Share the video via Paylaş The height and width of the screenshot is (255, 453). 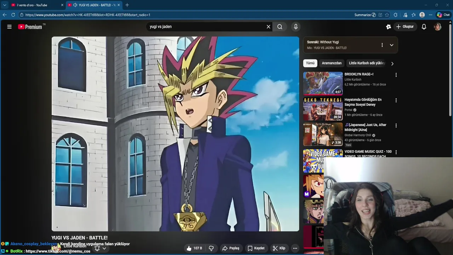tap(231, 248)
